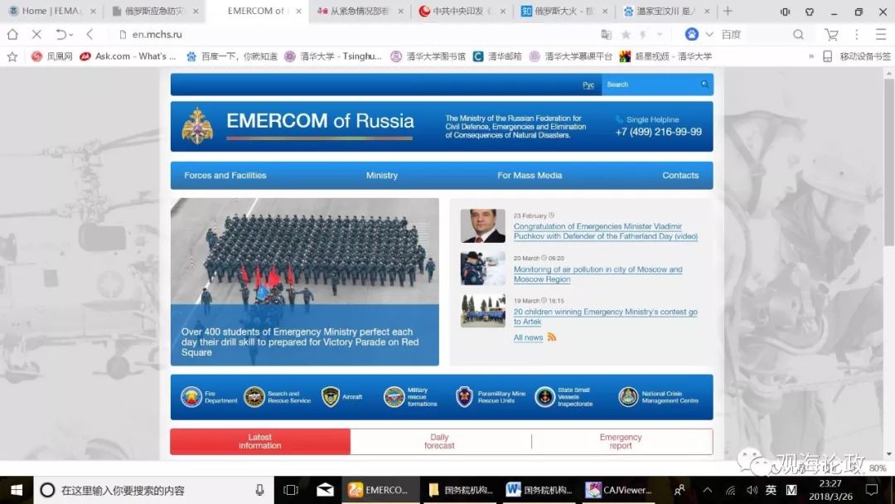This screenshot has width=895, height=504.
Task: Select Military rescue formations emblem
Action: pos(394,397)
